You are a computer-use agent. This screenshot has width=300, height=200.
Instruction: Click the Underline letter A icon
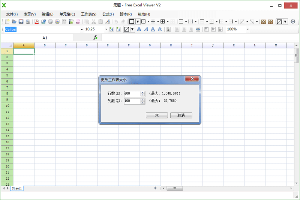[153, 29]
